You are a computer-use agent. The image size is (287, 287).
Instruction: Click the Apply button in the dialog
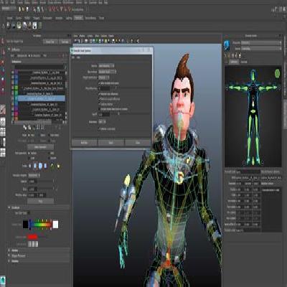tap(111, 143)
